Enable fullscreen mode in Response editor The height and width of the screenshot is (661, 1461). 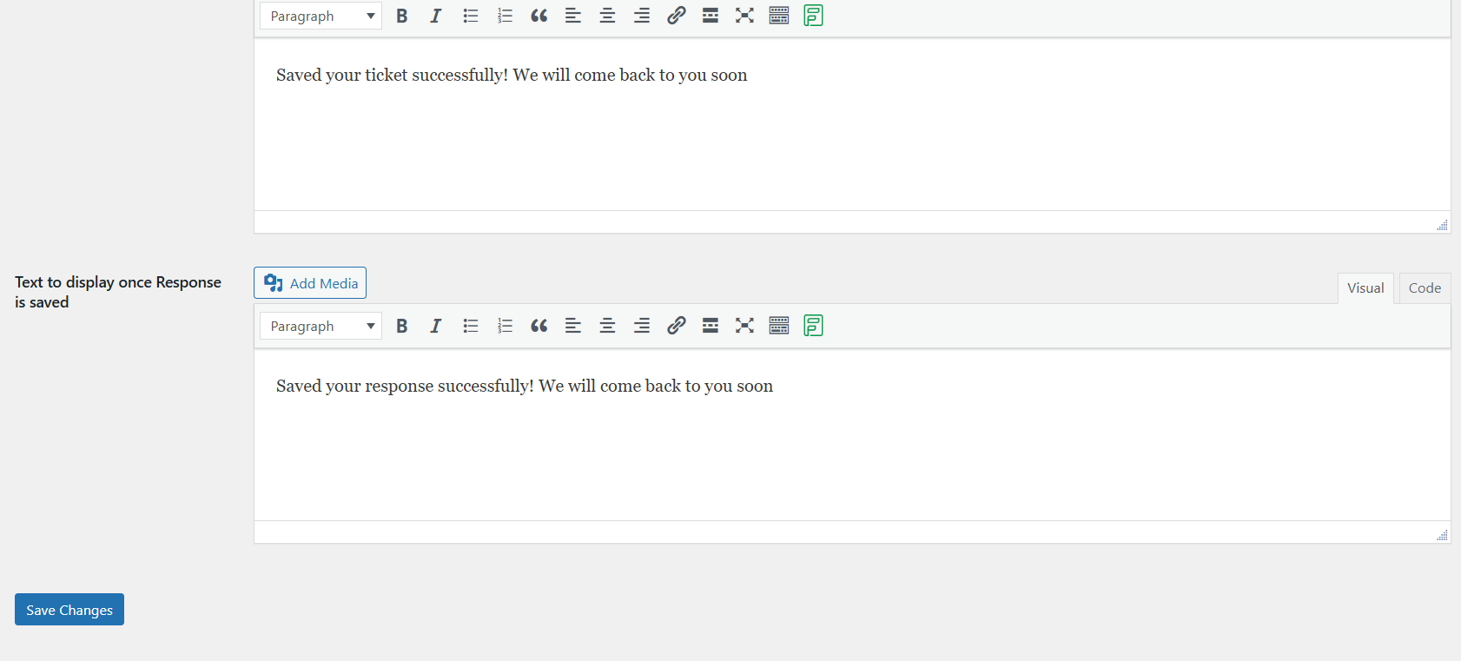click(x=744, y=326)
